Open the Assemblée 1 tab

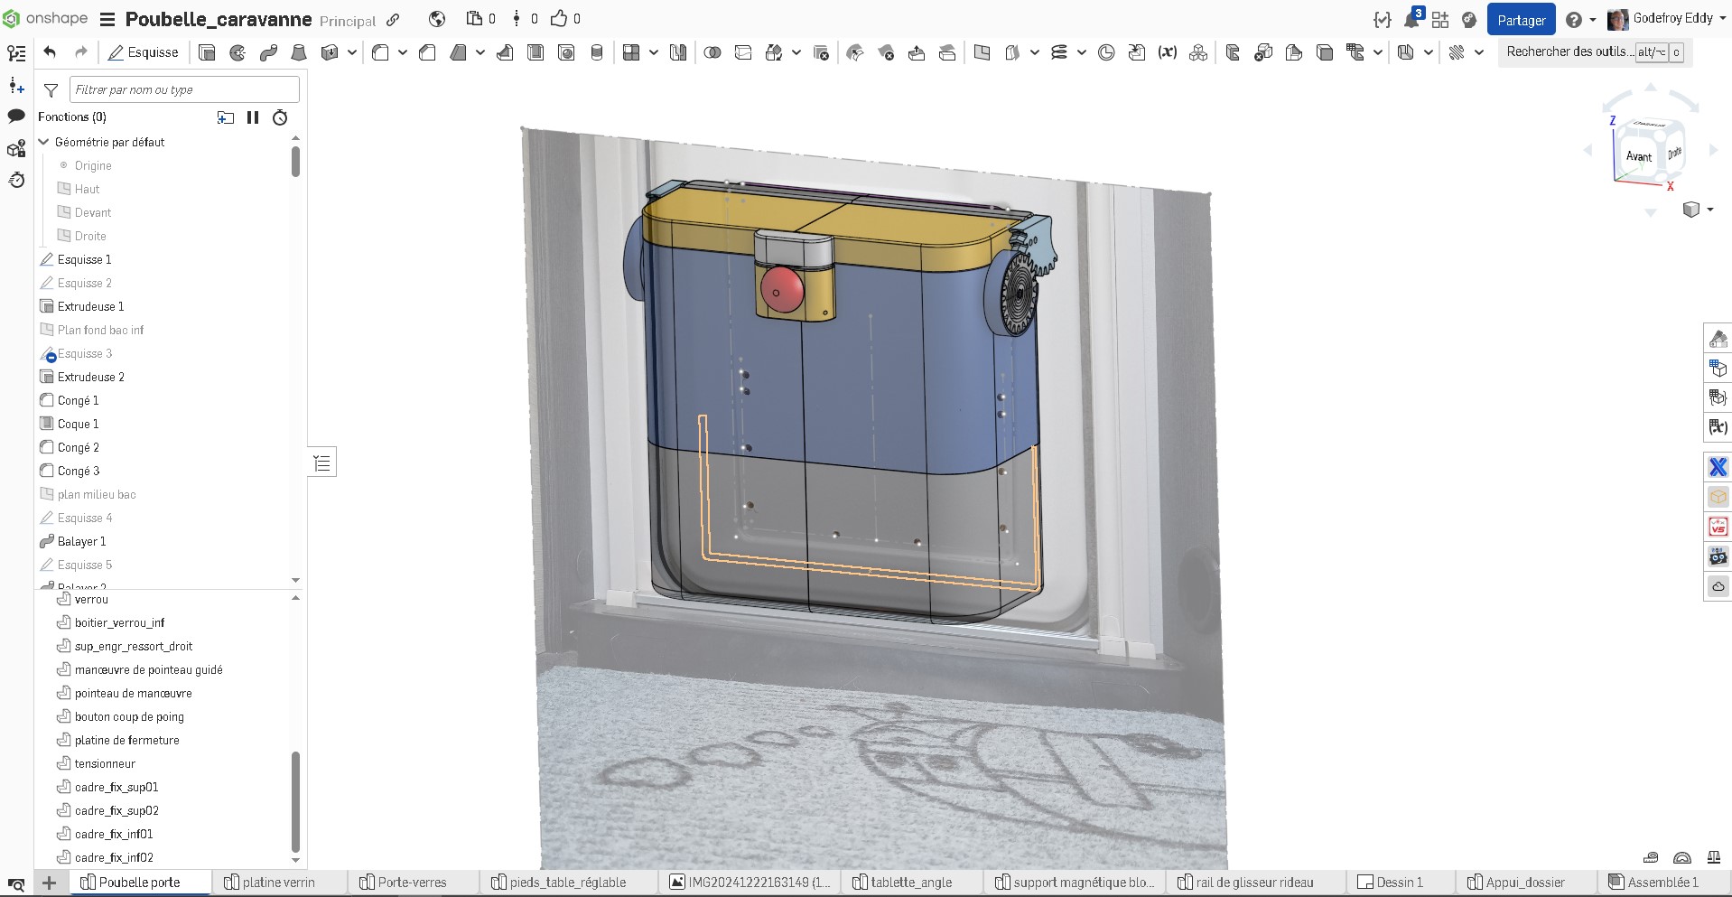point(1653,883)
